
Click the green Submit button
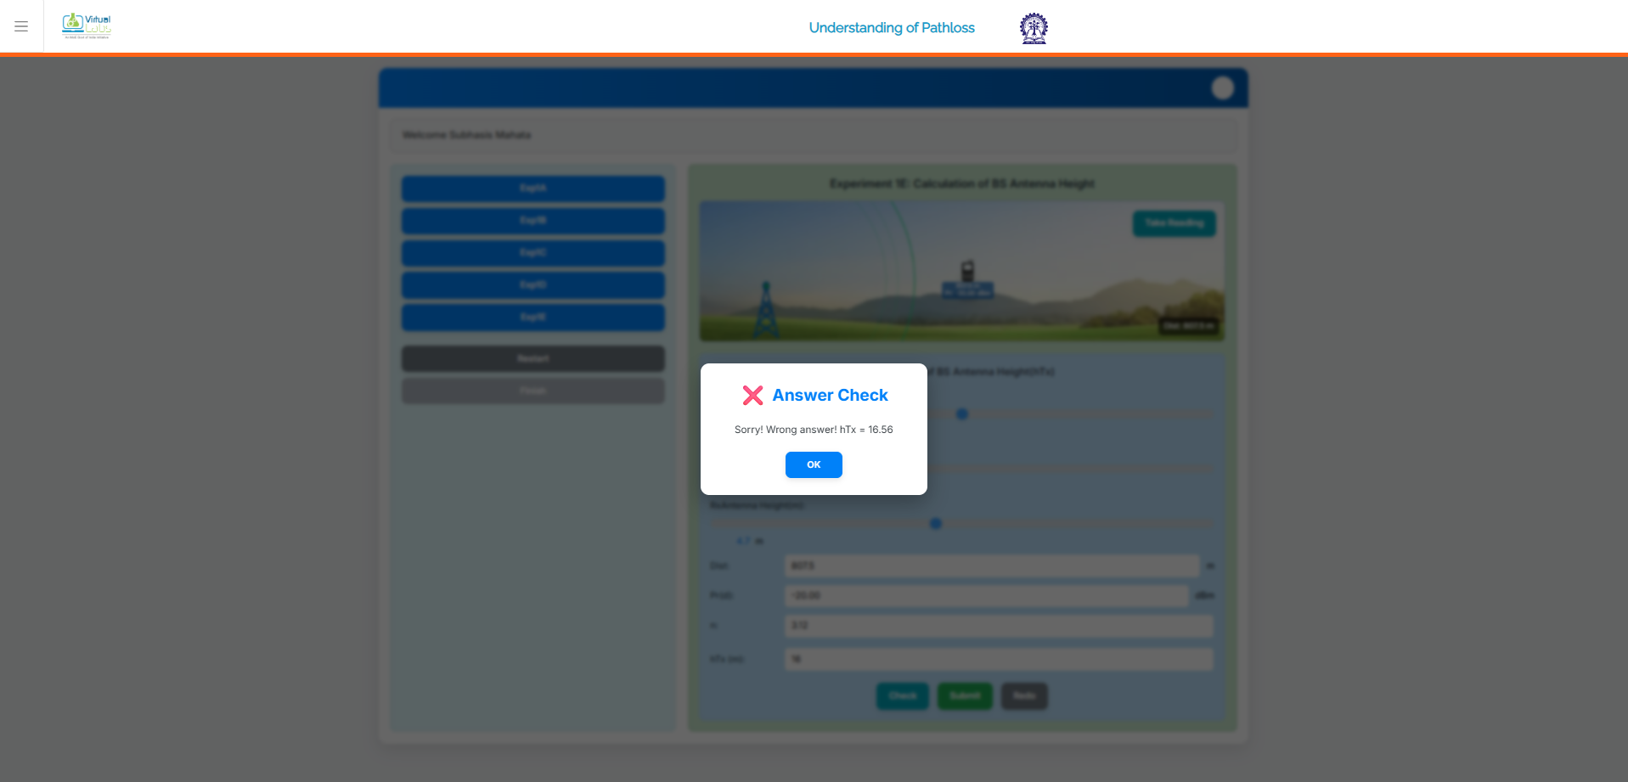coord(965,696)
